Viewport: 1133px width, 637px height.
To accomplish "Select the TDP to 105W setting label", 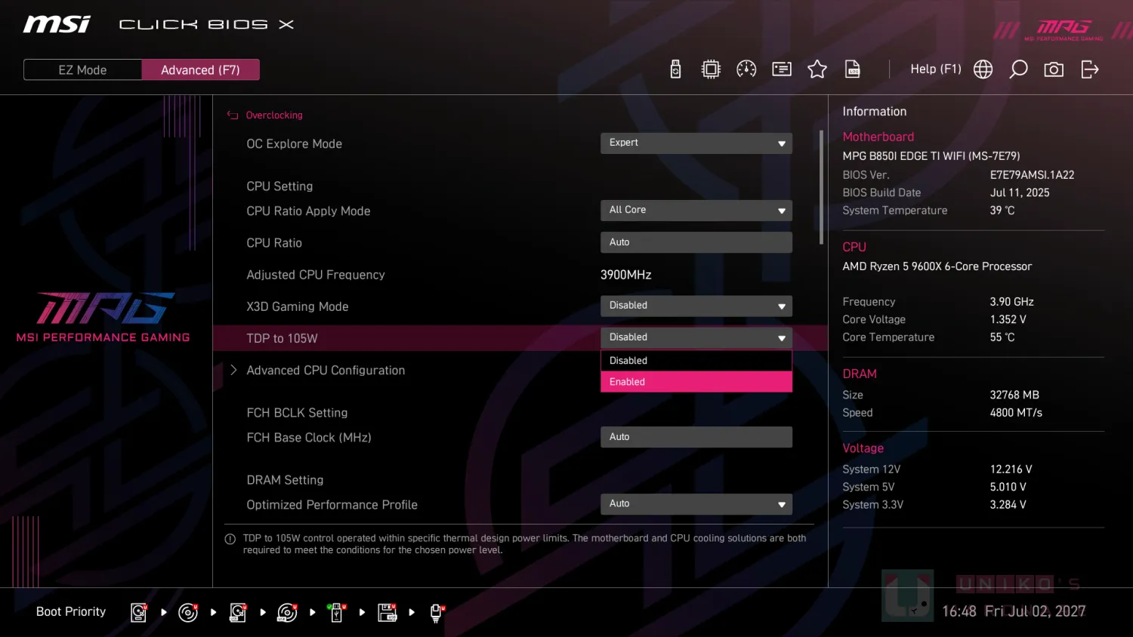I will tap(282, 339).
